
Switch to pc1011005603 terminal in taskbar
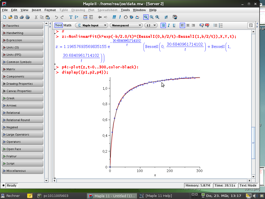(x=61, y=196)
